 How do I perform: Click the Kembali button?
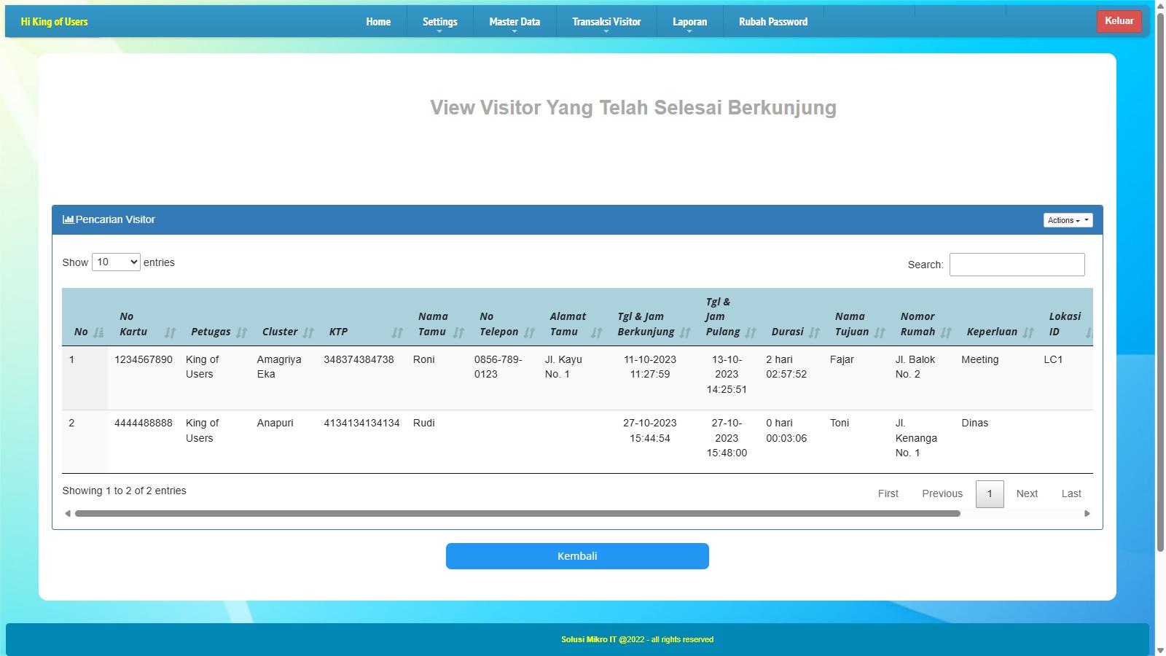tap(577, 556)
